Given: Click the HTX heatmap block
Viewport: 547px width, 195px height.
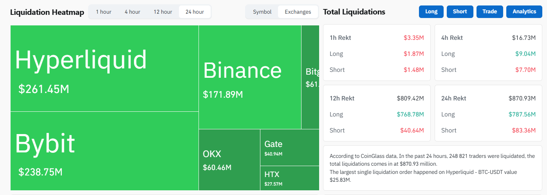Looking at the screenshot, I should 289,178.
